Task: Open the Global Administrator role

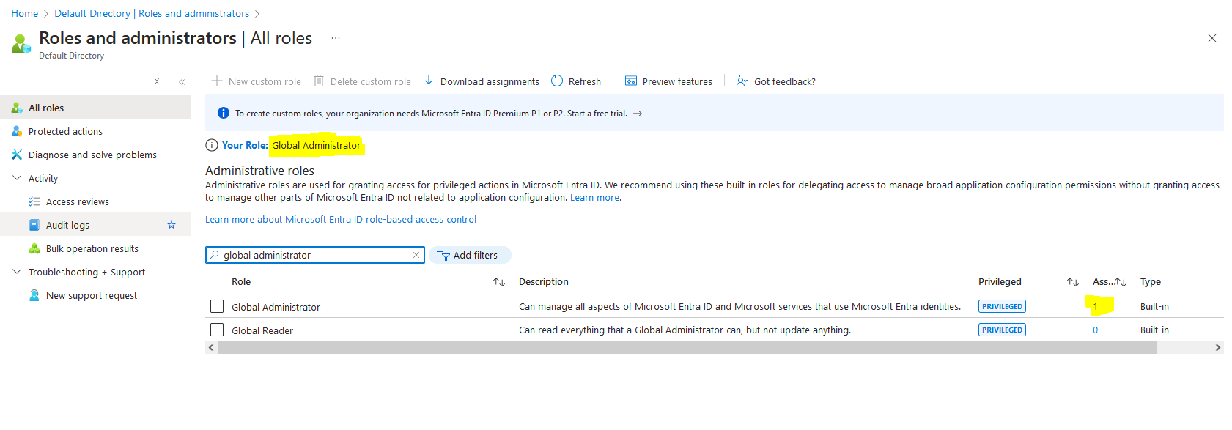Action: pos(276,307)
